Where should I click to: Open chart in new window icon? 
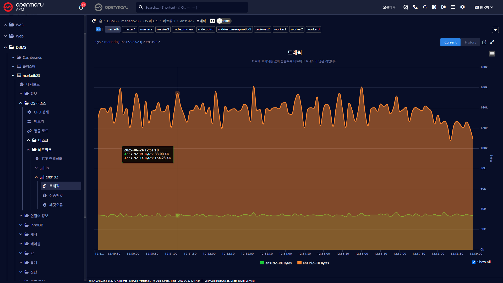[484, 42]
